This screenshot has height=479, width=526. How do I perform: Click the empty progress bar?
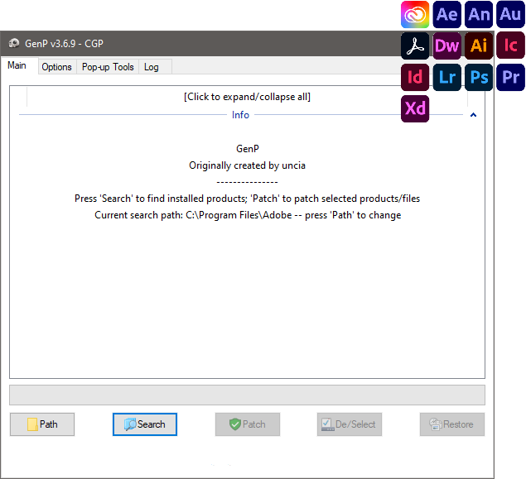[x=247, y=395]
